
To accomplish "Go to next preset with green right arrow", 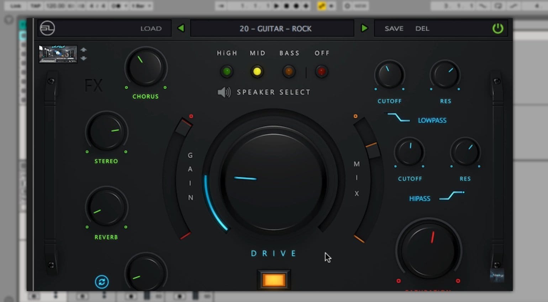I will (364, 28).
